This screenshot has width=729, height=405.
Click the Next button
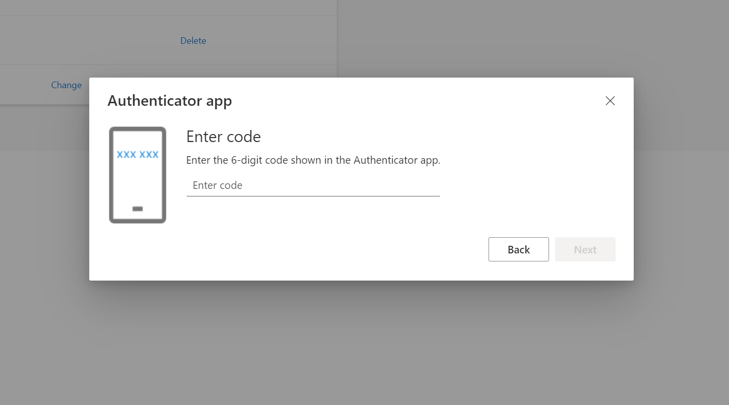[585, 249]
